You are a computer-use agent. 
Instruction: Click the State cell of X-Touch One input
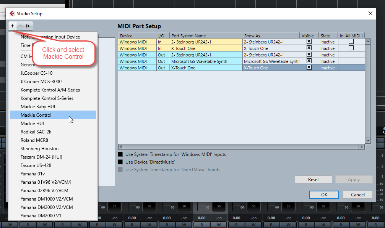tap(328, 48)
